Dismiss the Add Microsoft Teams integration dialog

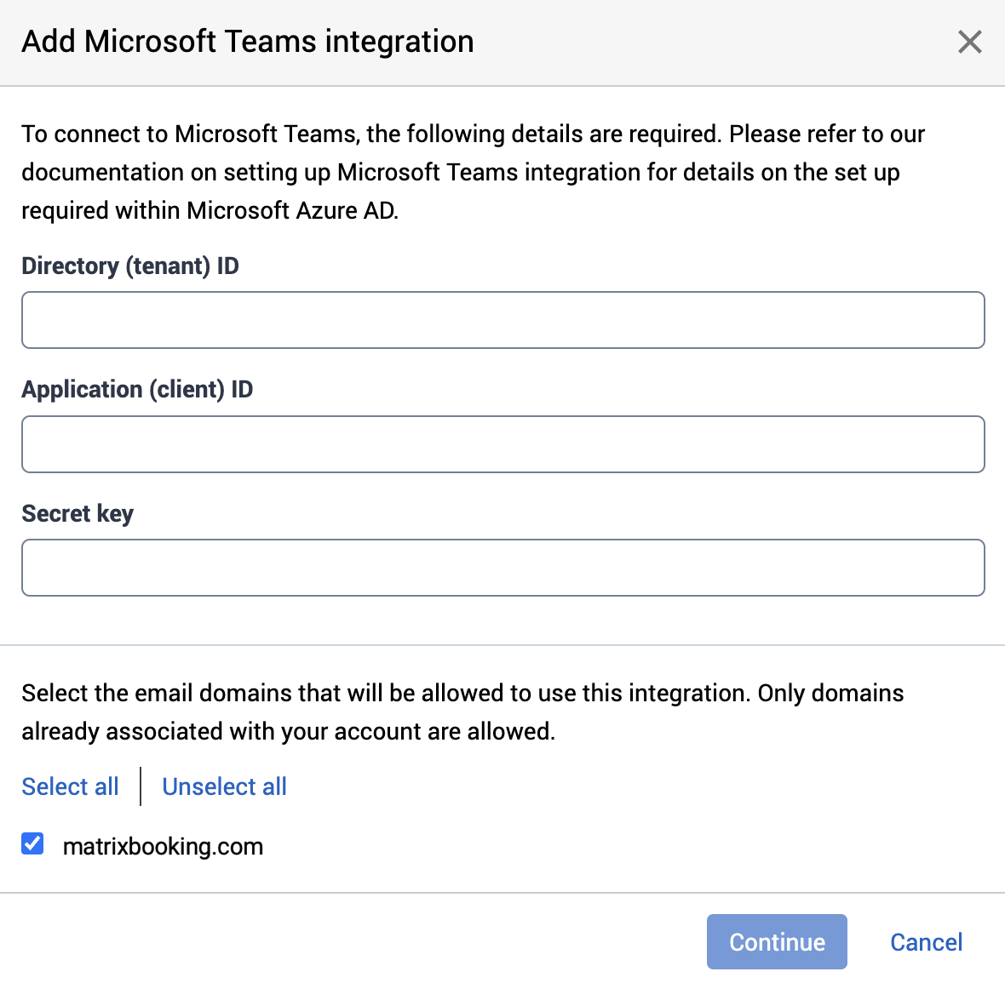pos(969,42)
